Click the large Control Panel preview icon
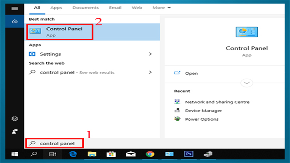Image resolution: width=290 pixels, height=163 pixels. [246, 32]
